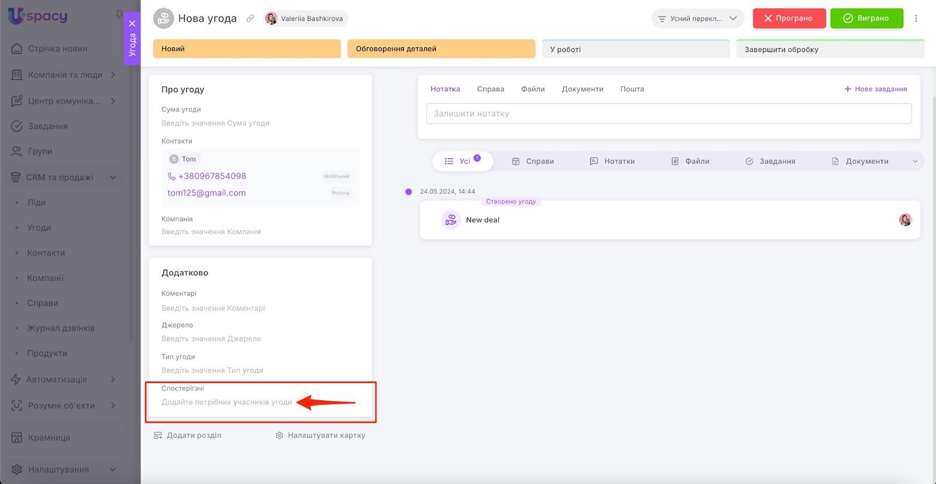
Task: Click the Налаштувати картку gear icon
Action: 279,435
